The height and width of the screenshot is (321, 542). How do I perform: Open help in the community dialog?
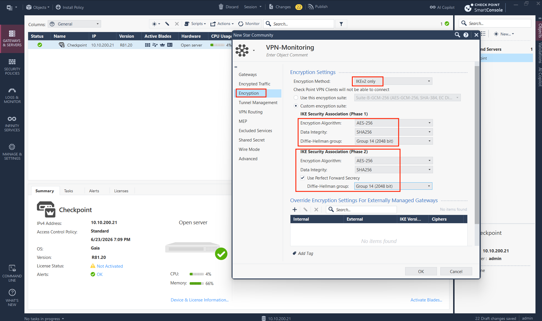pyautogui.click(x=466, y=35)
